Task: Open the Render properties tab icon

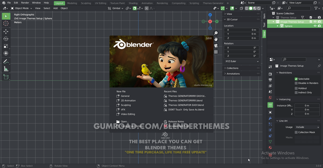Action: 270,74
